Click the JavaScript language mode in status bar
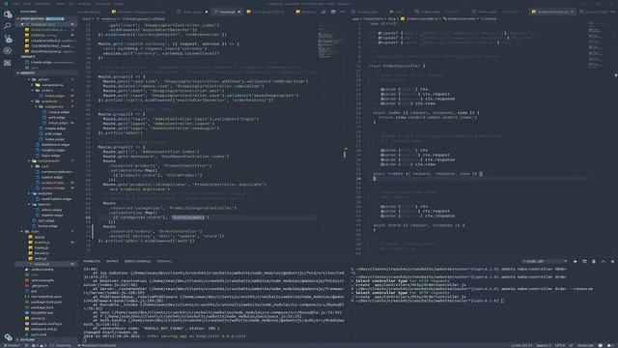This screenshot has width=618, height=348. click(585, 345)
